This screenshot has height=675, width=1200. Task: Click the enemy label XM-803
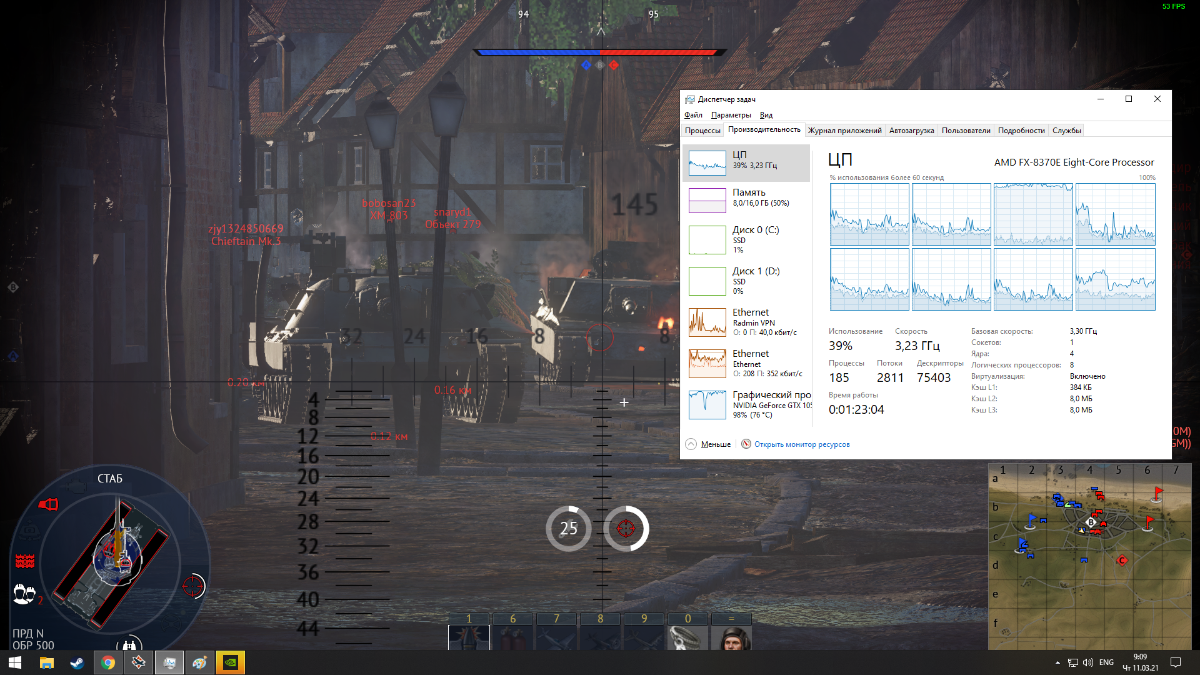(x=388, y=216)
